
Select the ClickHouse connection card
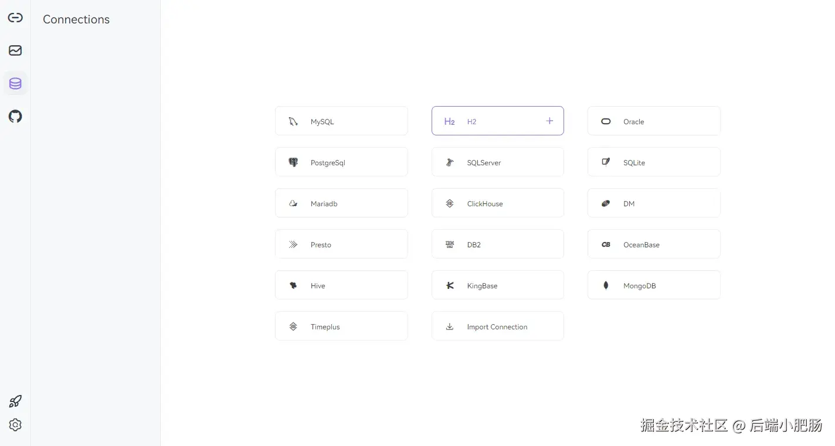[x=497, y=203]
